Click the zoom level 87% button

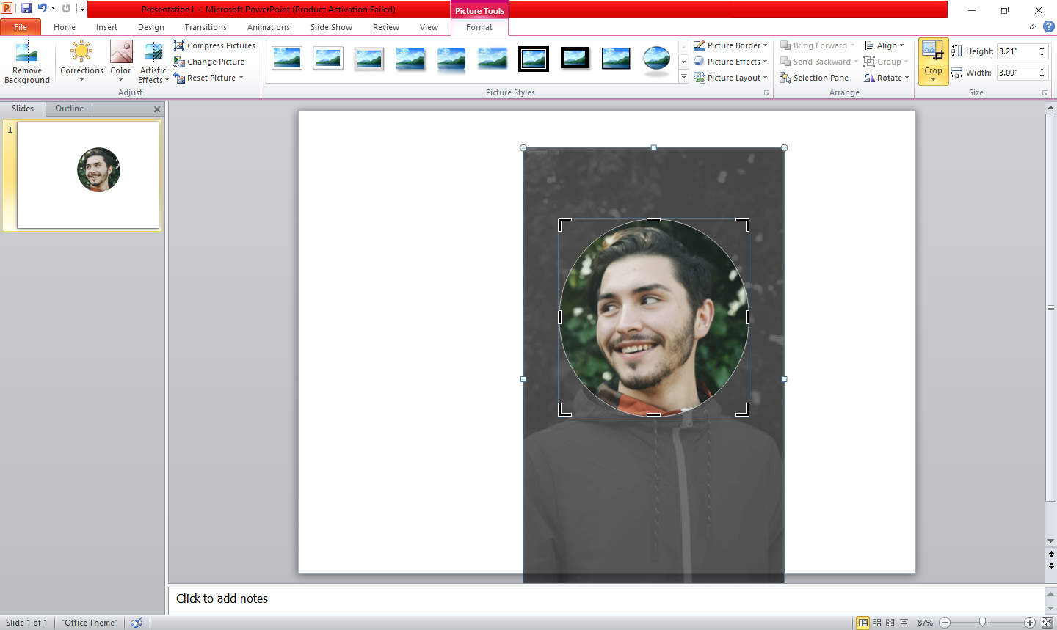[925, 623]
